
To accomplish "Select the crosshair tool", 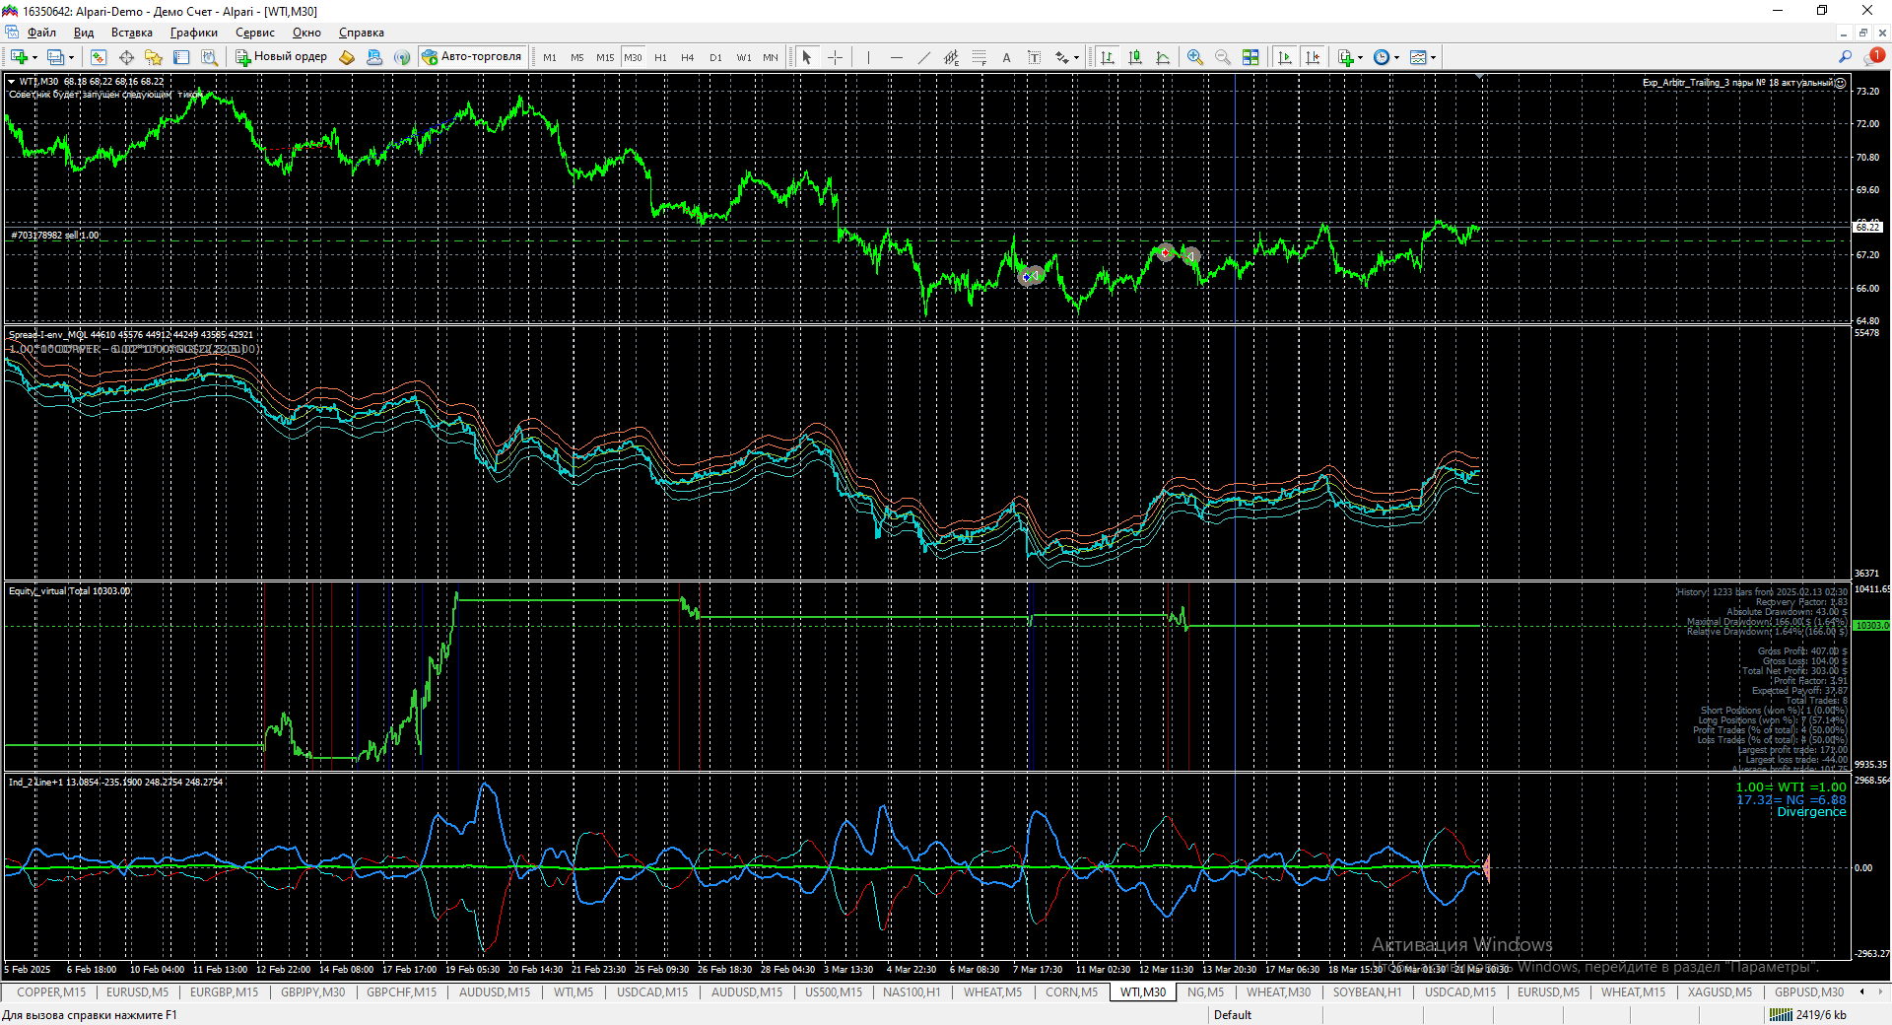I will point(835,57).
